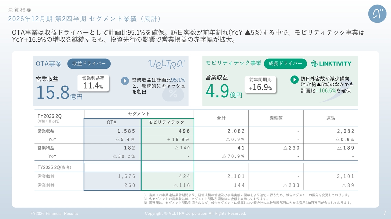Click the モビリティテック事業 heading
Screen dimensions: 391x219
[233, 63]
